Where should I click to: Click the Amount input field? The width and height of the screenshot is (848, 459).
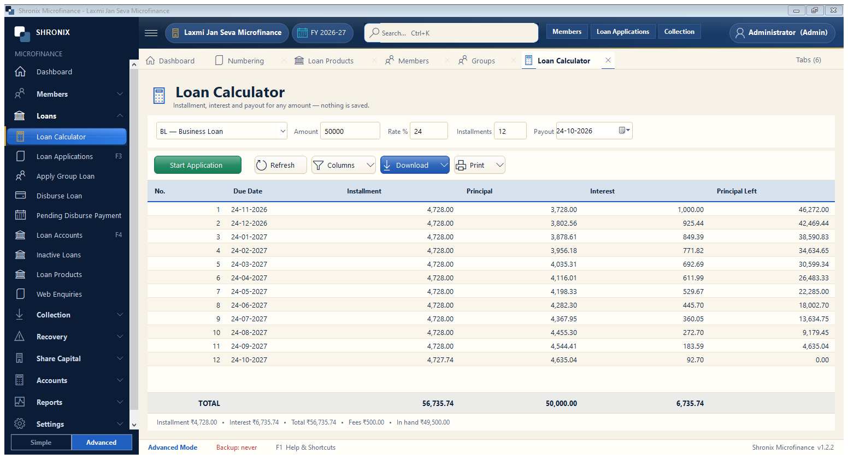(x=350, y=131)
